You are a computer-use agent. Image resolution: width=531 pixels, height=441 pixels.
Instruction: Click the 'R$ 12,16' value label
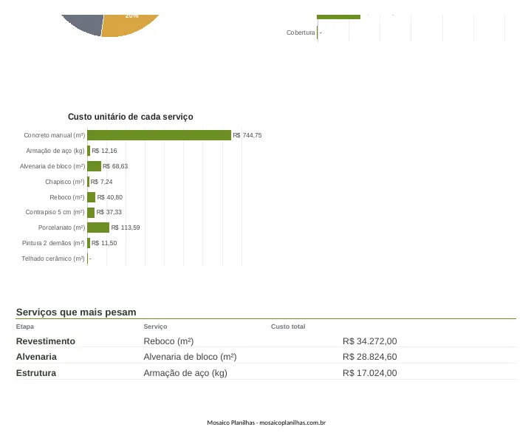tap(104, 151)
